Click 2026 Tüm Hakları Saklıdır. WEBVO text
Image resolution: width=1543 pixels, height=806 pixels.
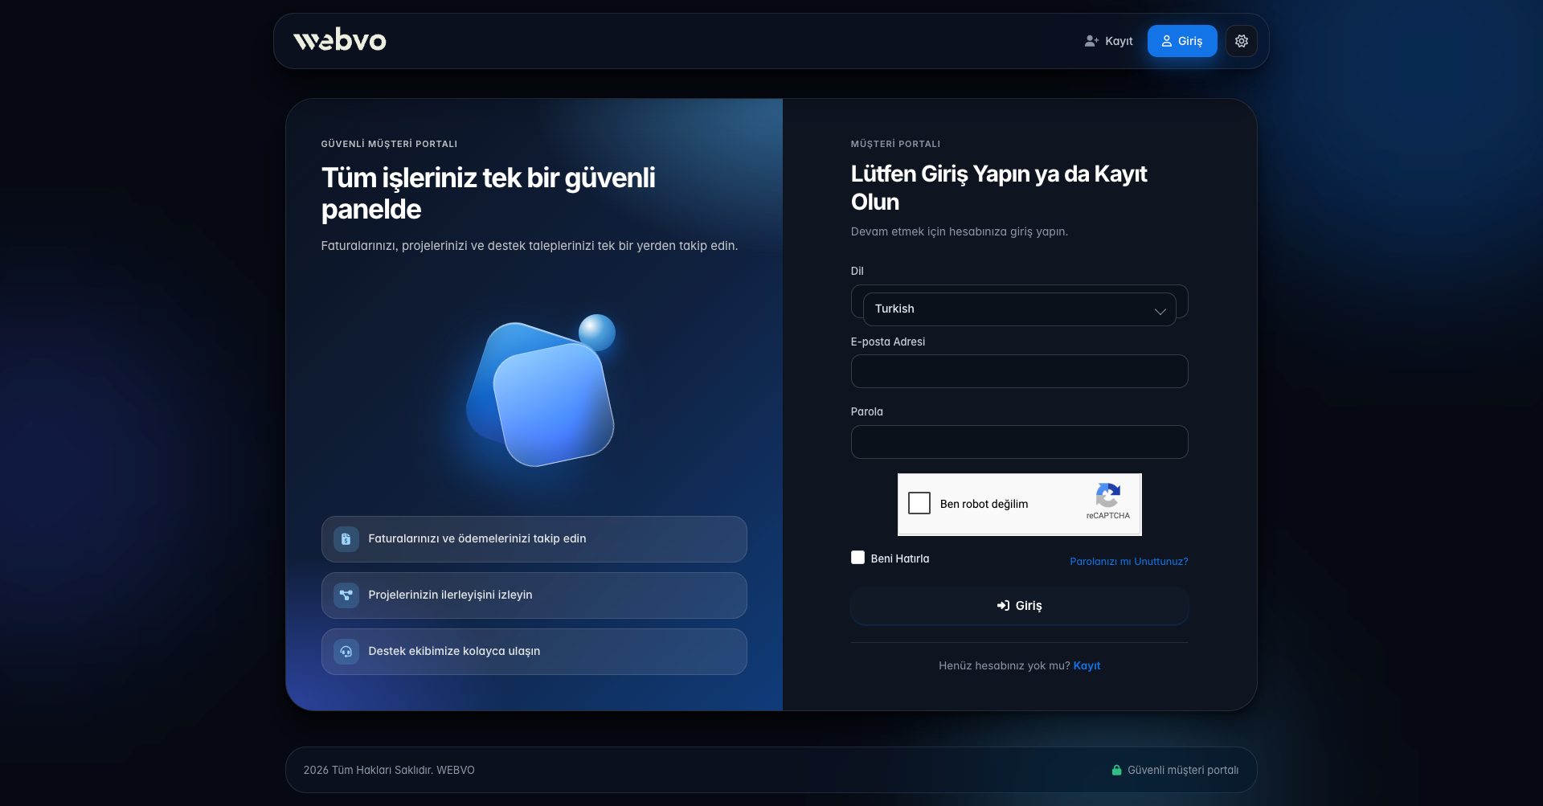click(x=389, y=770)
